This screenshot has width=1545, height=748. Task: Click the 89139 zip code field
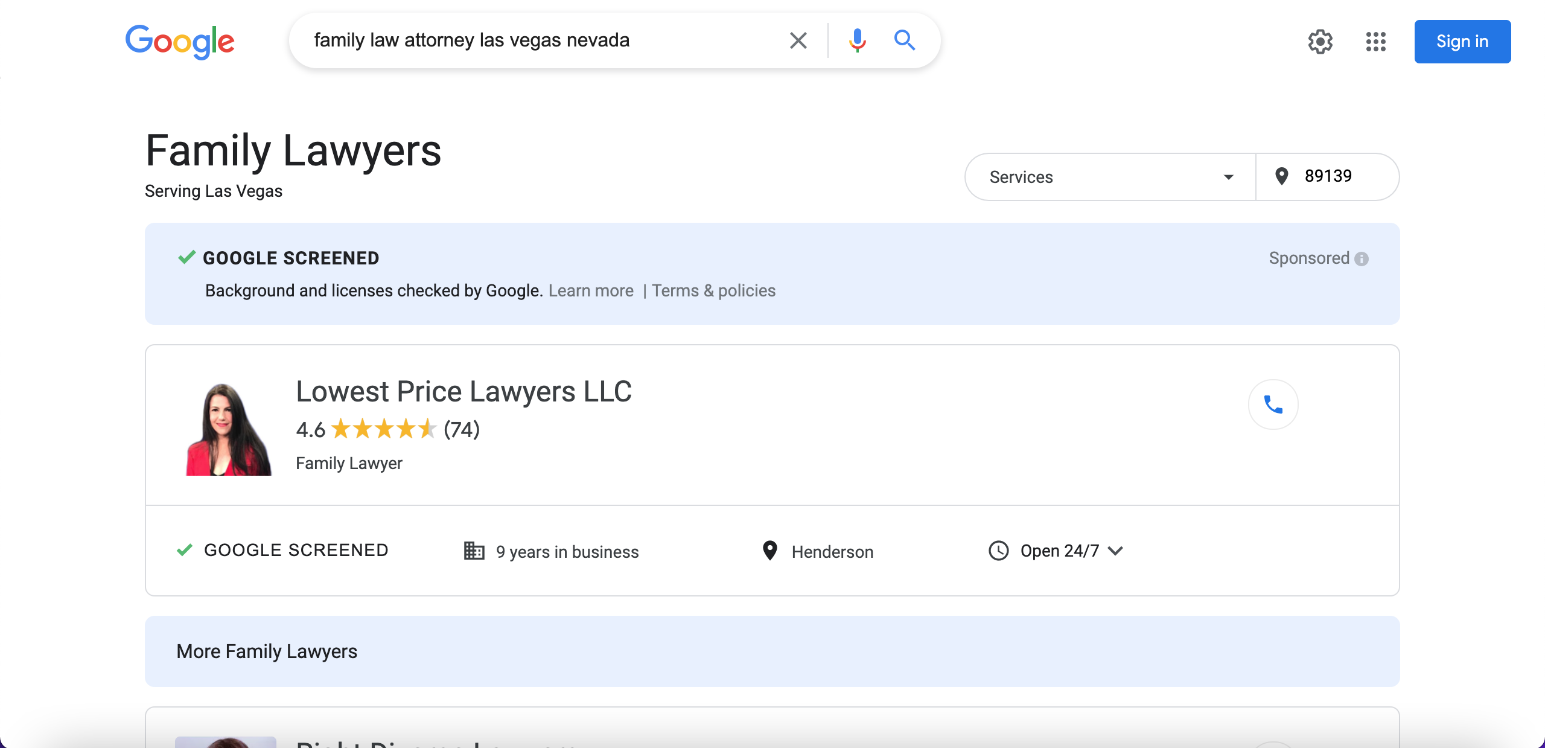(x=1328, y=176)
